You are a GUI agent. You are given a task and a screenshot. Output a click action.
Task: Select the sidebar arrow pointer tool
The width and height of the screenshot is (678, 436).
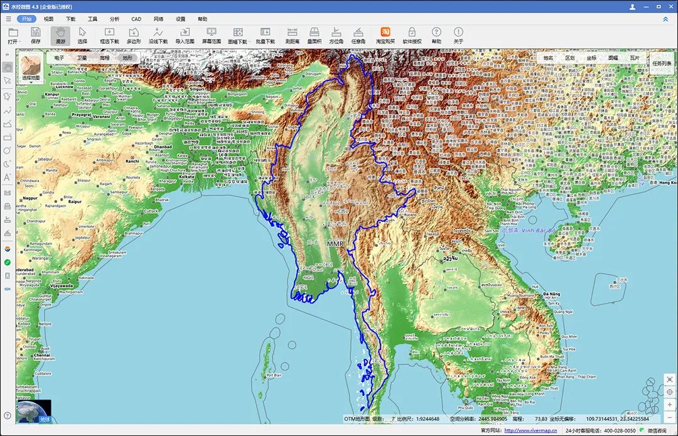[8, 80]
